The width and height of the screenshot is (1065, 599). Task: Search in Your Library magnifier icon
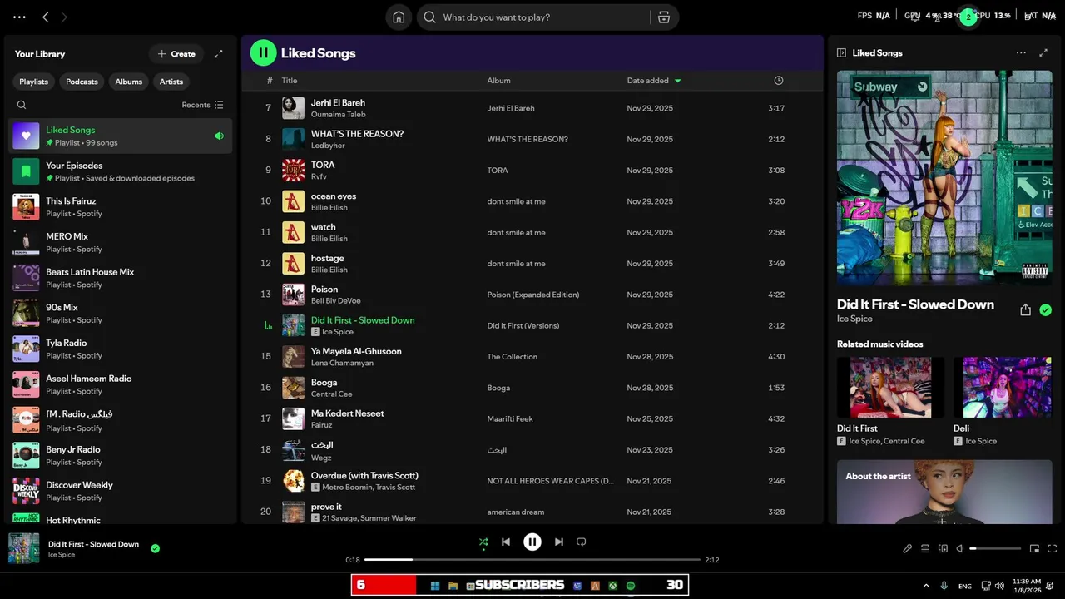click(x=22, y=105)
